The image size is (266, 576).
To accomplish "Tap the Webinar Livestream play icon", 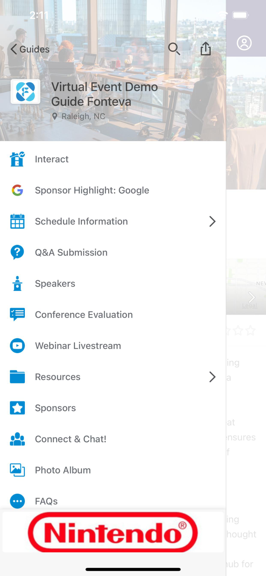I will pyautogui.click(x=17, y=346).
